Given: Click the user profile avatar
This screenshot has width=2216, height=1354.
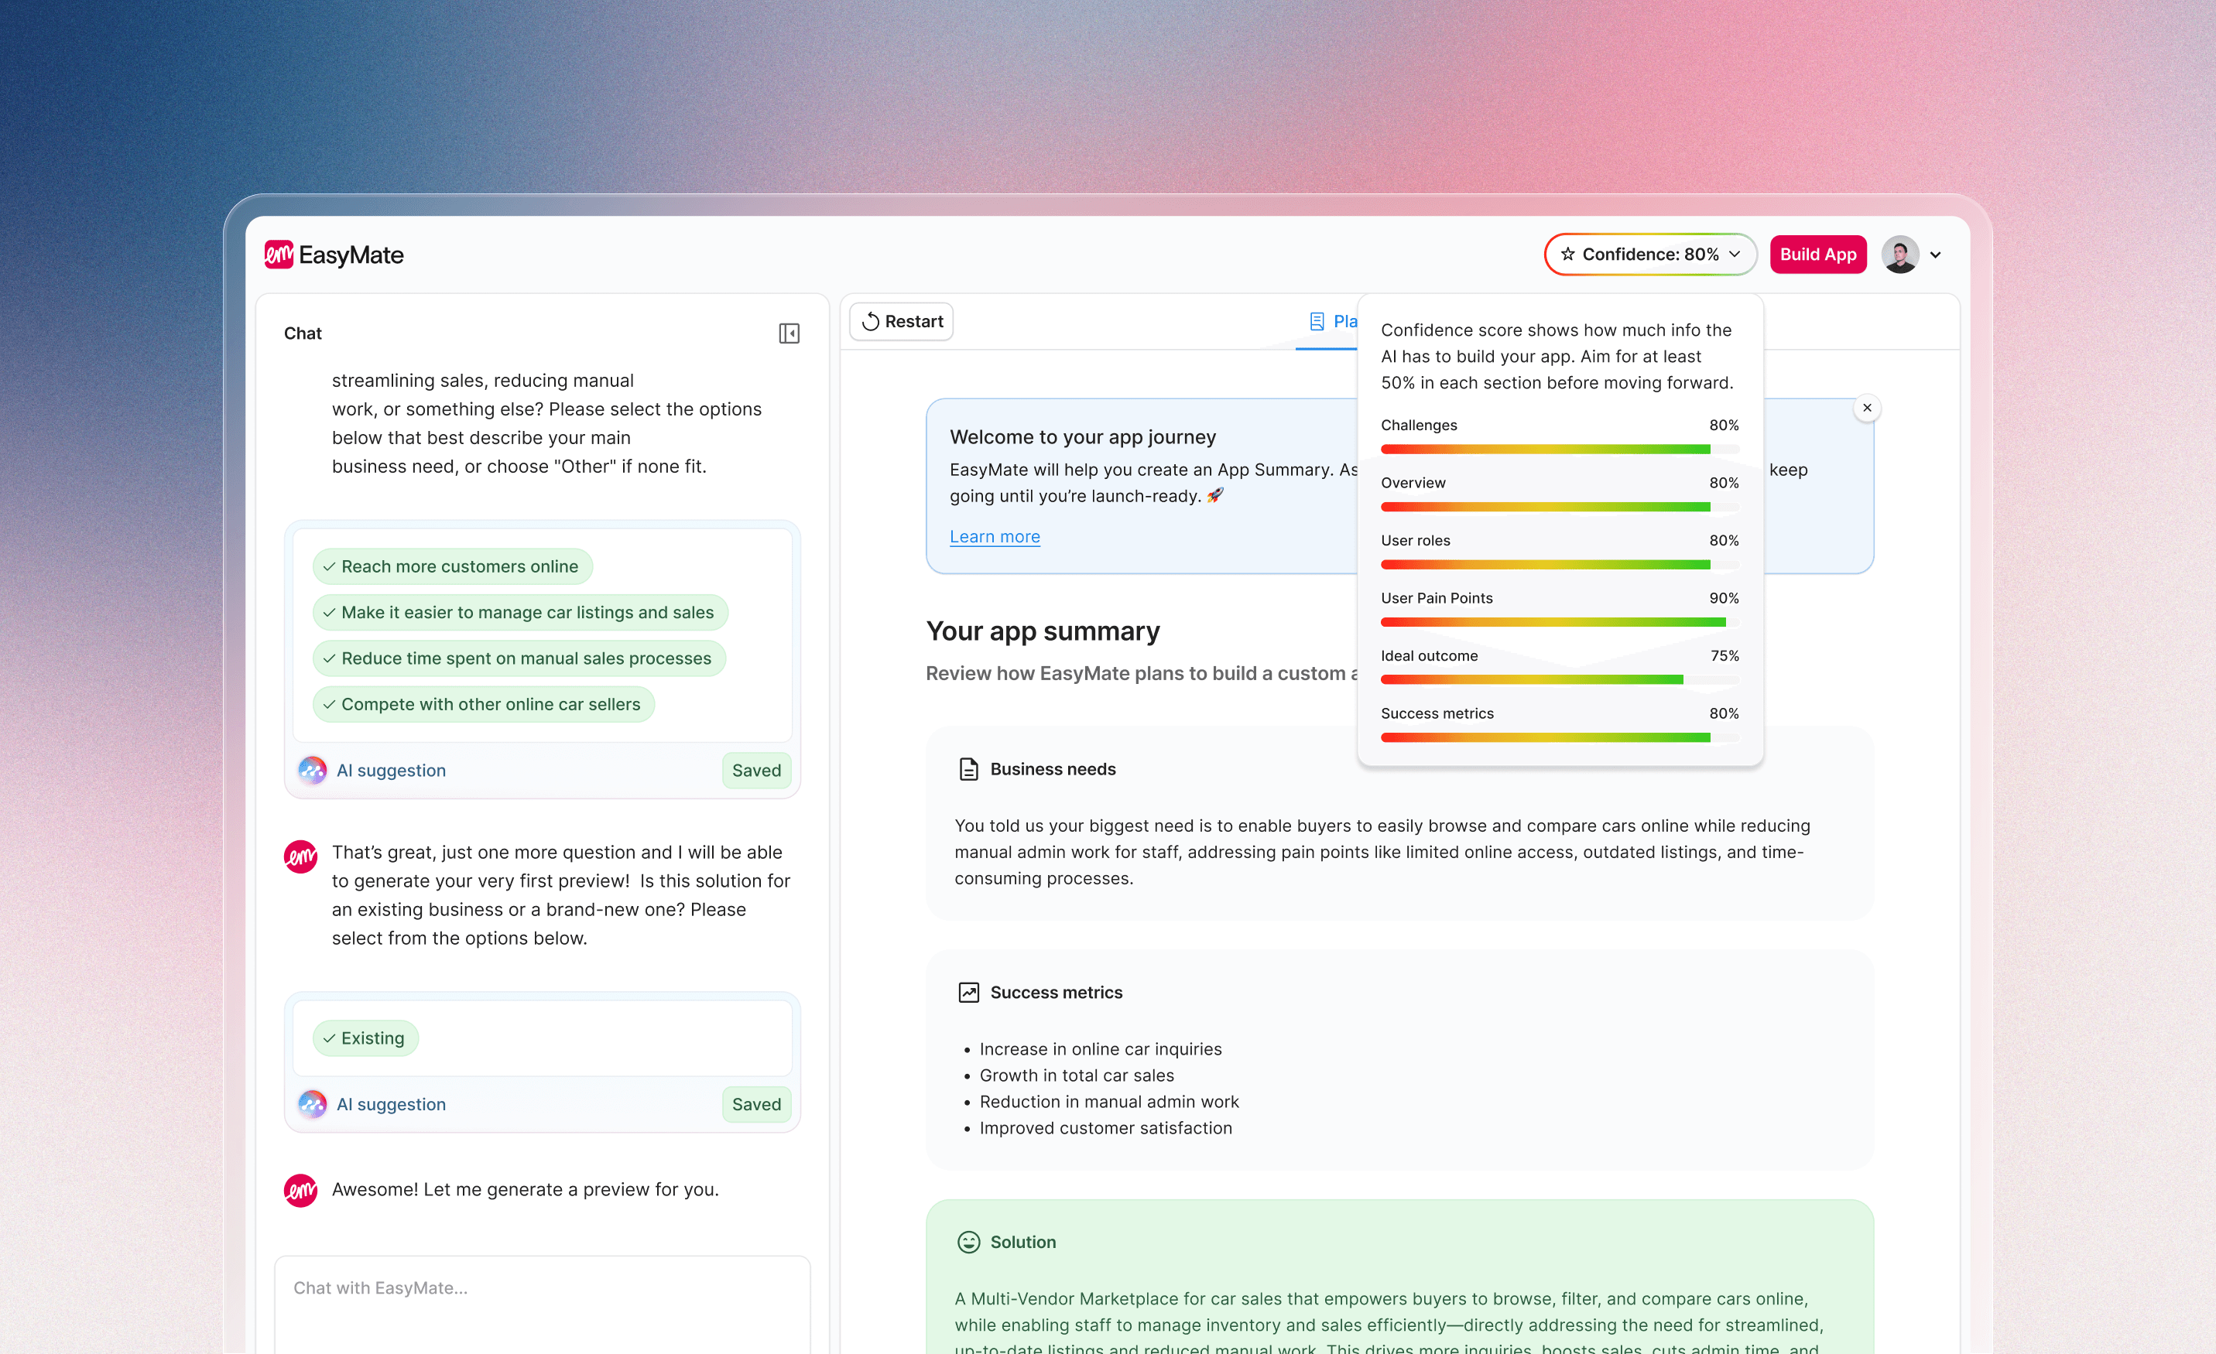Looking at the screenshot, I should pos(1899,255).
